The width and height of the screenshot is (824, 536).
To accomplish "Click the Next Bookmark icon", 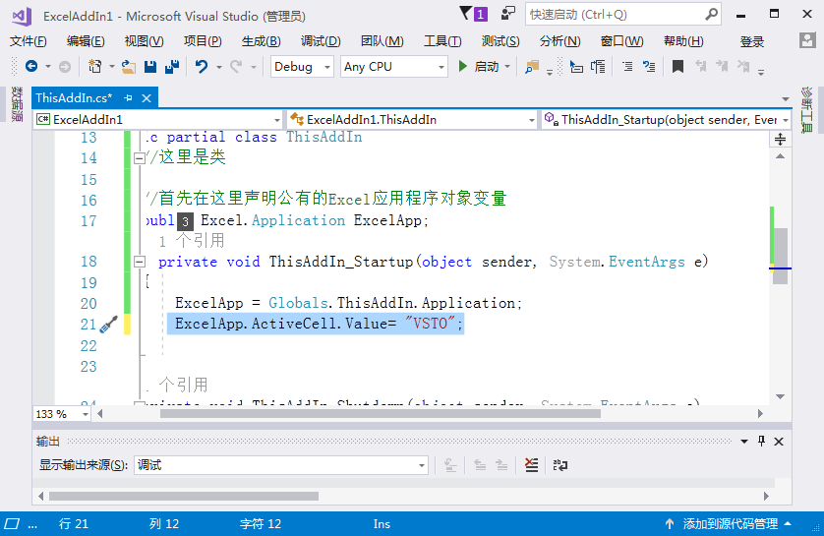I will [722, 66].
